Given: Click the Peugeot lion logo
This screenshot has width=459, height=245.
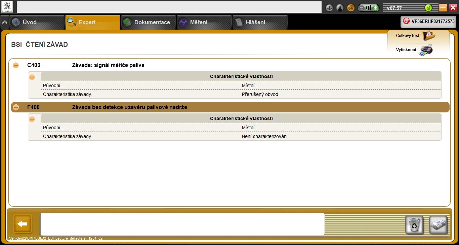Looking at the screenshot, I should coord(7,6).
